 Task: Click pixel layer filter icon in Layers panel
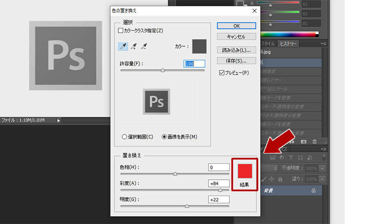(x=273, y=158)
